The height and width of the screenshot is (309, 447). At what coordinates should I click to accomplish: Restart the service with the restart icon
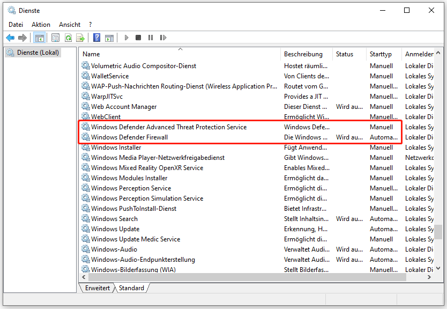point(163,38)
